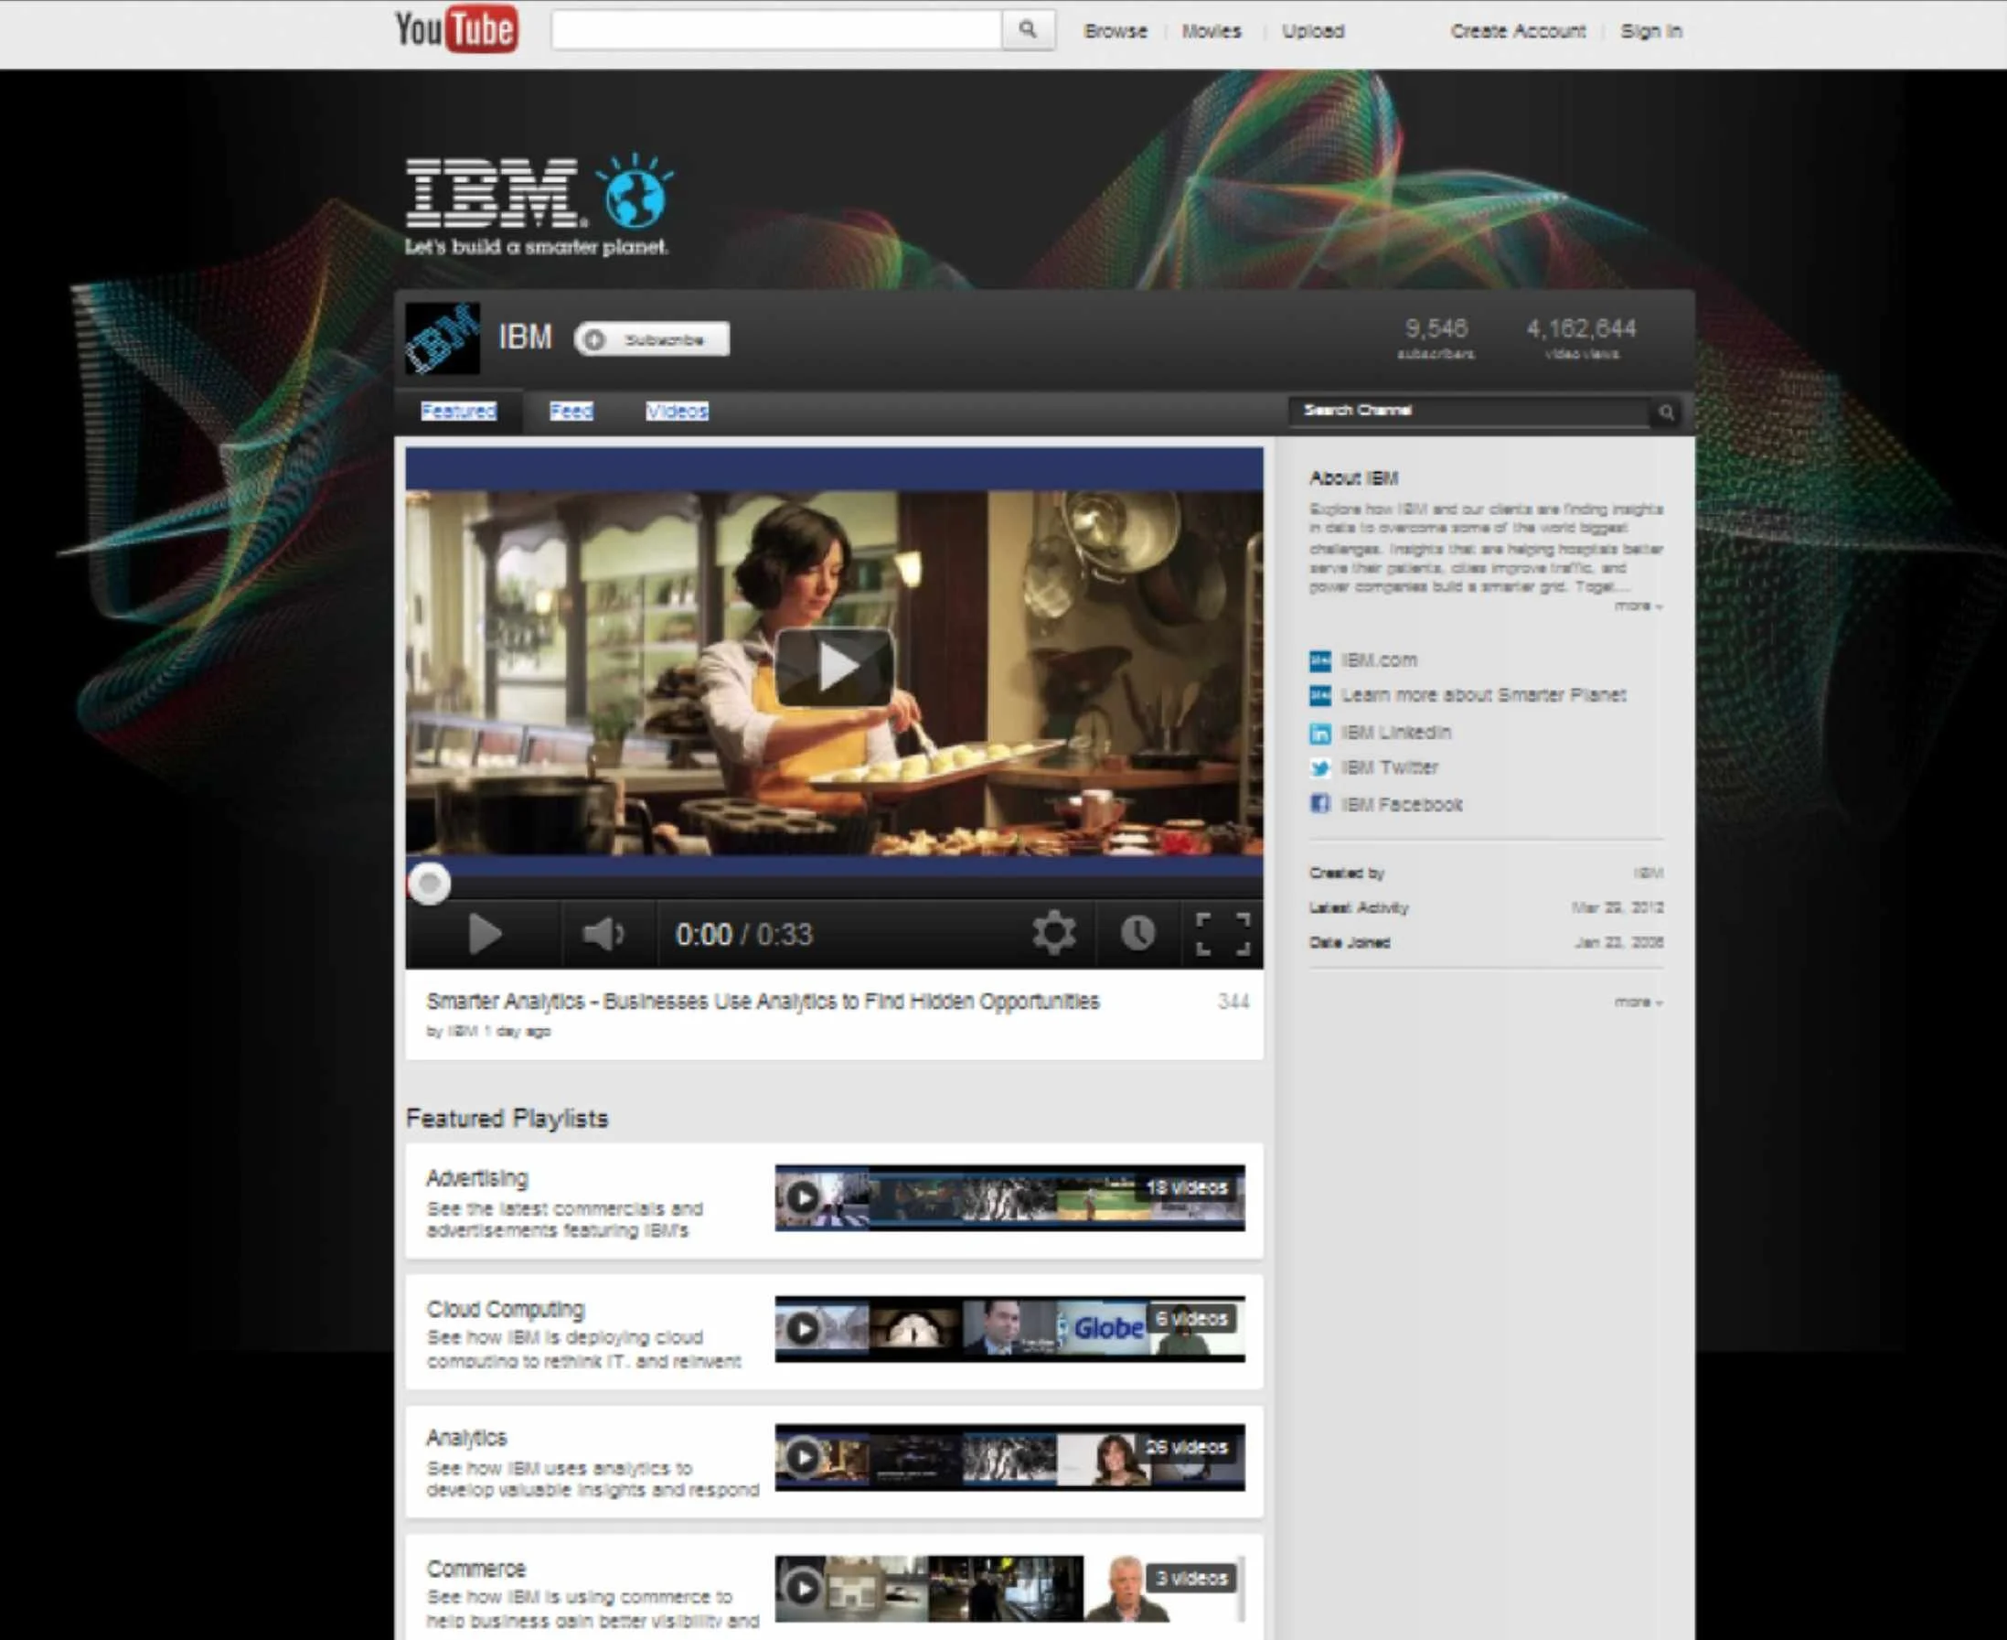Expand channel details with lower more link
The height and width of the screenshot is (1640, 2007).
click(1638, 1002)
